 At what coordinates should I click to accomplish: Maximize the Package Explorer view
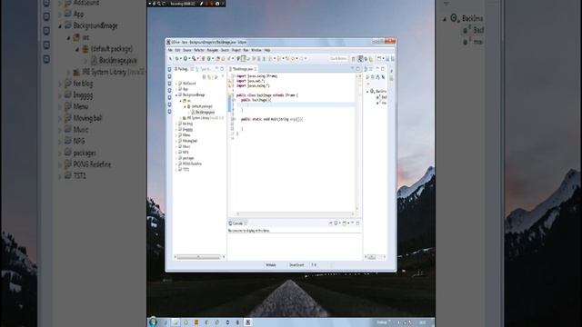[x=222, y=69]
